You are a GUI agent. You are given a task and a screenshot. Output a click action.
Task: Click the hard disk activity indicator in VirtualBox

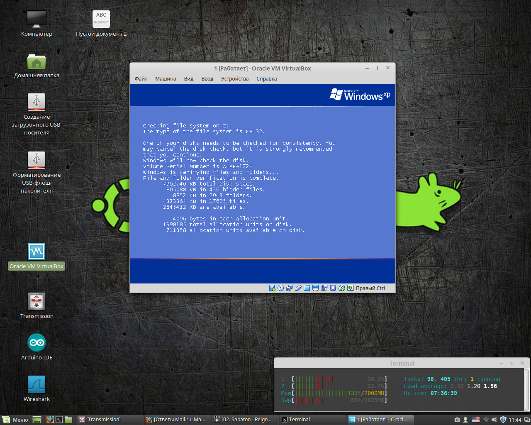point(272,288)
